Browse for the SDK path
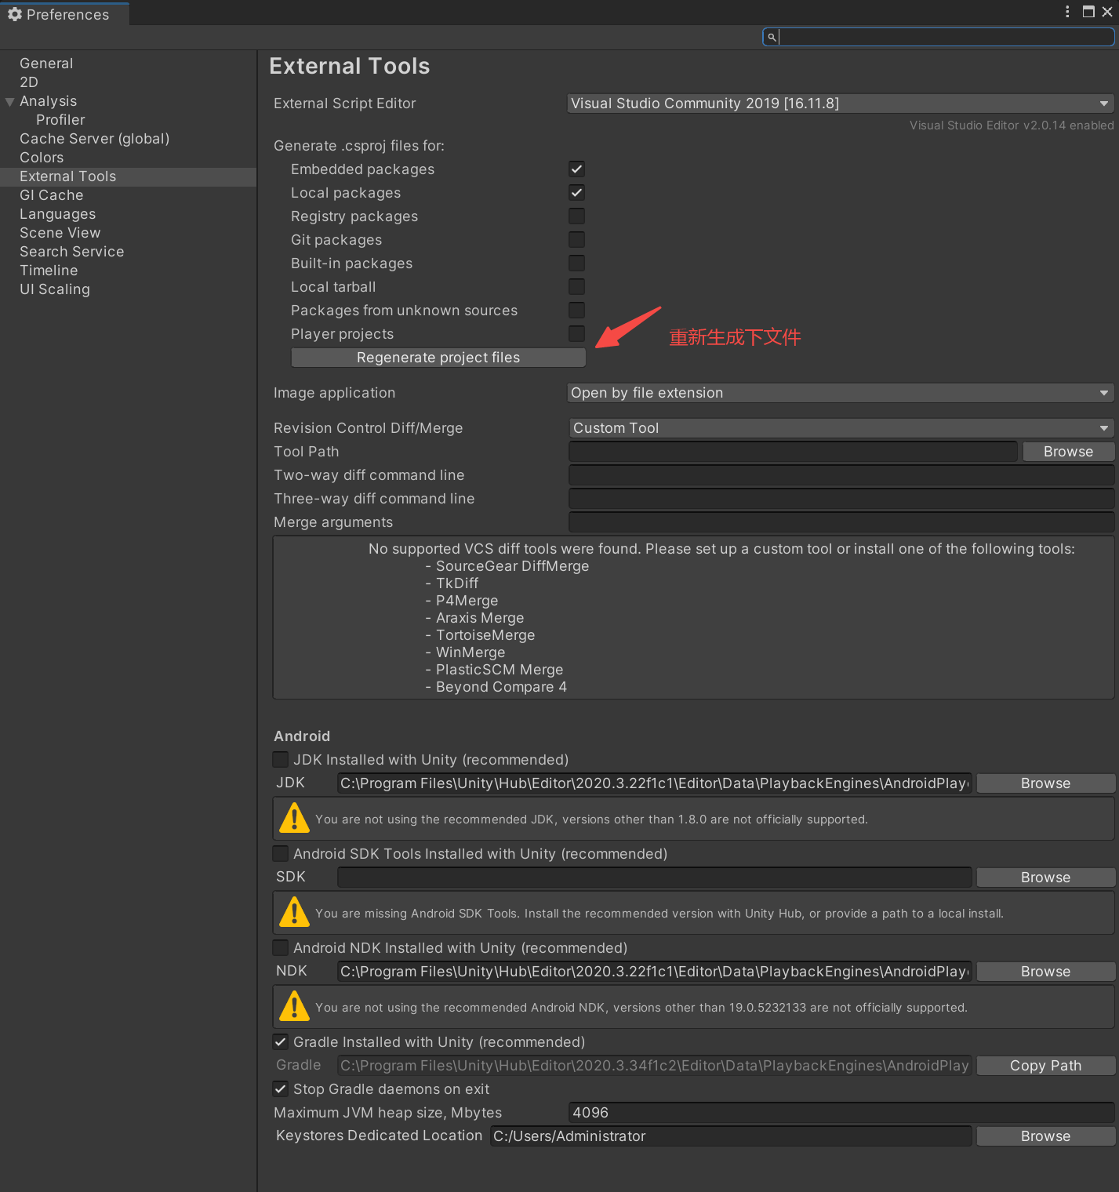The height and width of the screenshot is (1192, 1119). tap(1045, 878)
